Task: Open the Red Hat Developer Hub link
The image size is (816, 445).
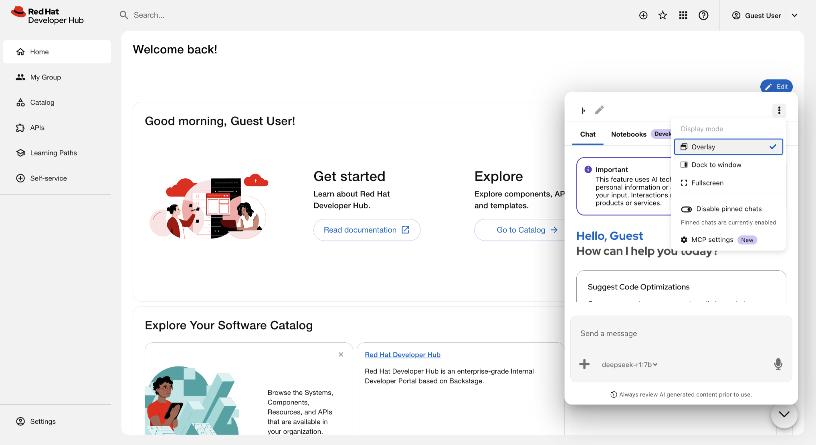Action: (x=402, y=355)
